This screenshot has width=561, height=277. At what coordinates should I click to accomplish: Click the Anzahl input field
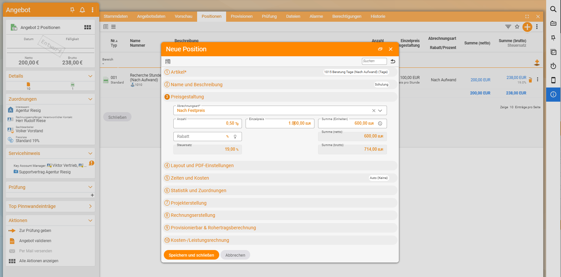pyautogui.click(x=208, y=123)
